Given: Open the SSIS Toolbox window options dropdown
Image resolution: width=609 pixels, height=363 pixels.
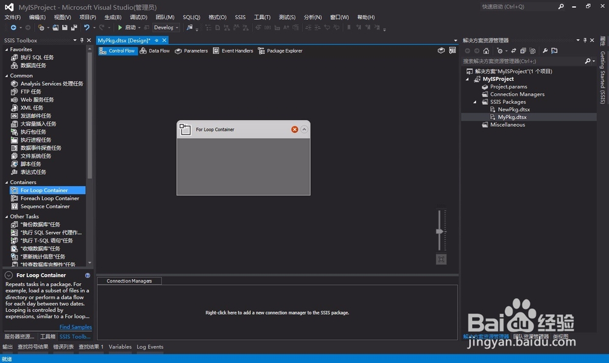Looking at the screenshot, I should click(74, 40).
